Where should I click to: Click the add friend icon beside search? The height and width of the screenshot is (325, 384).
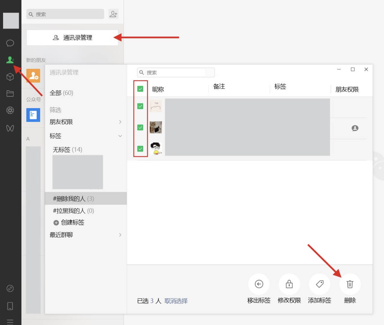click(x=113, y=14)
